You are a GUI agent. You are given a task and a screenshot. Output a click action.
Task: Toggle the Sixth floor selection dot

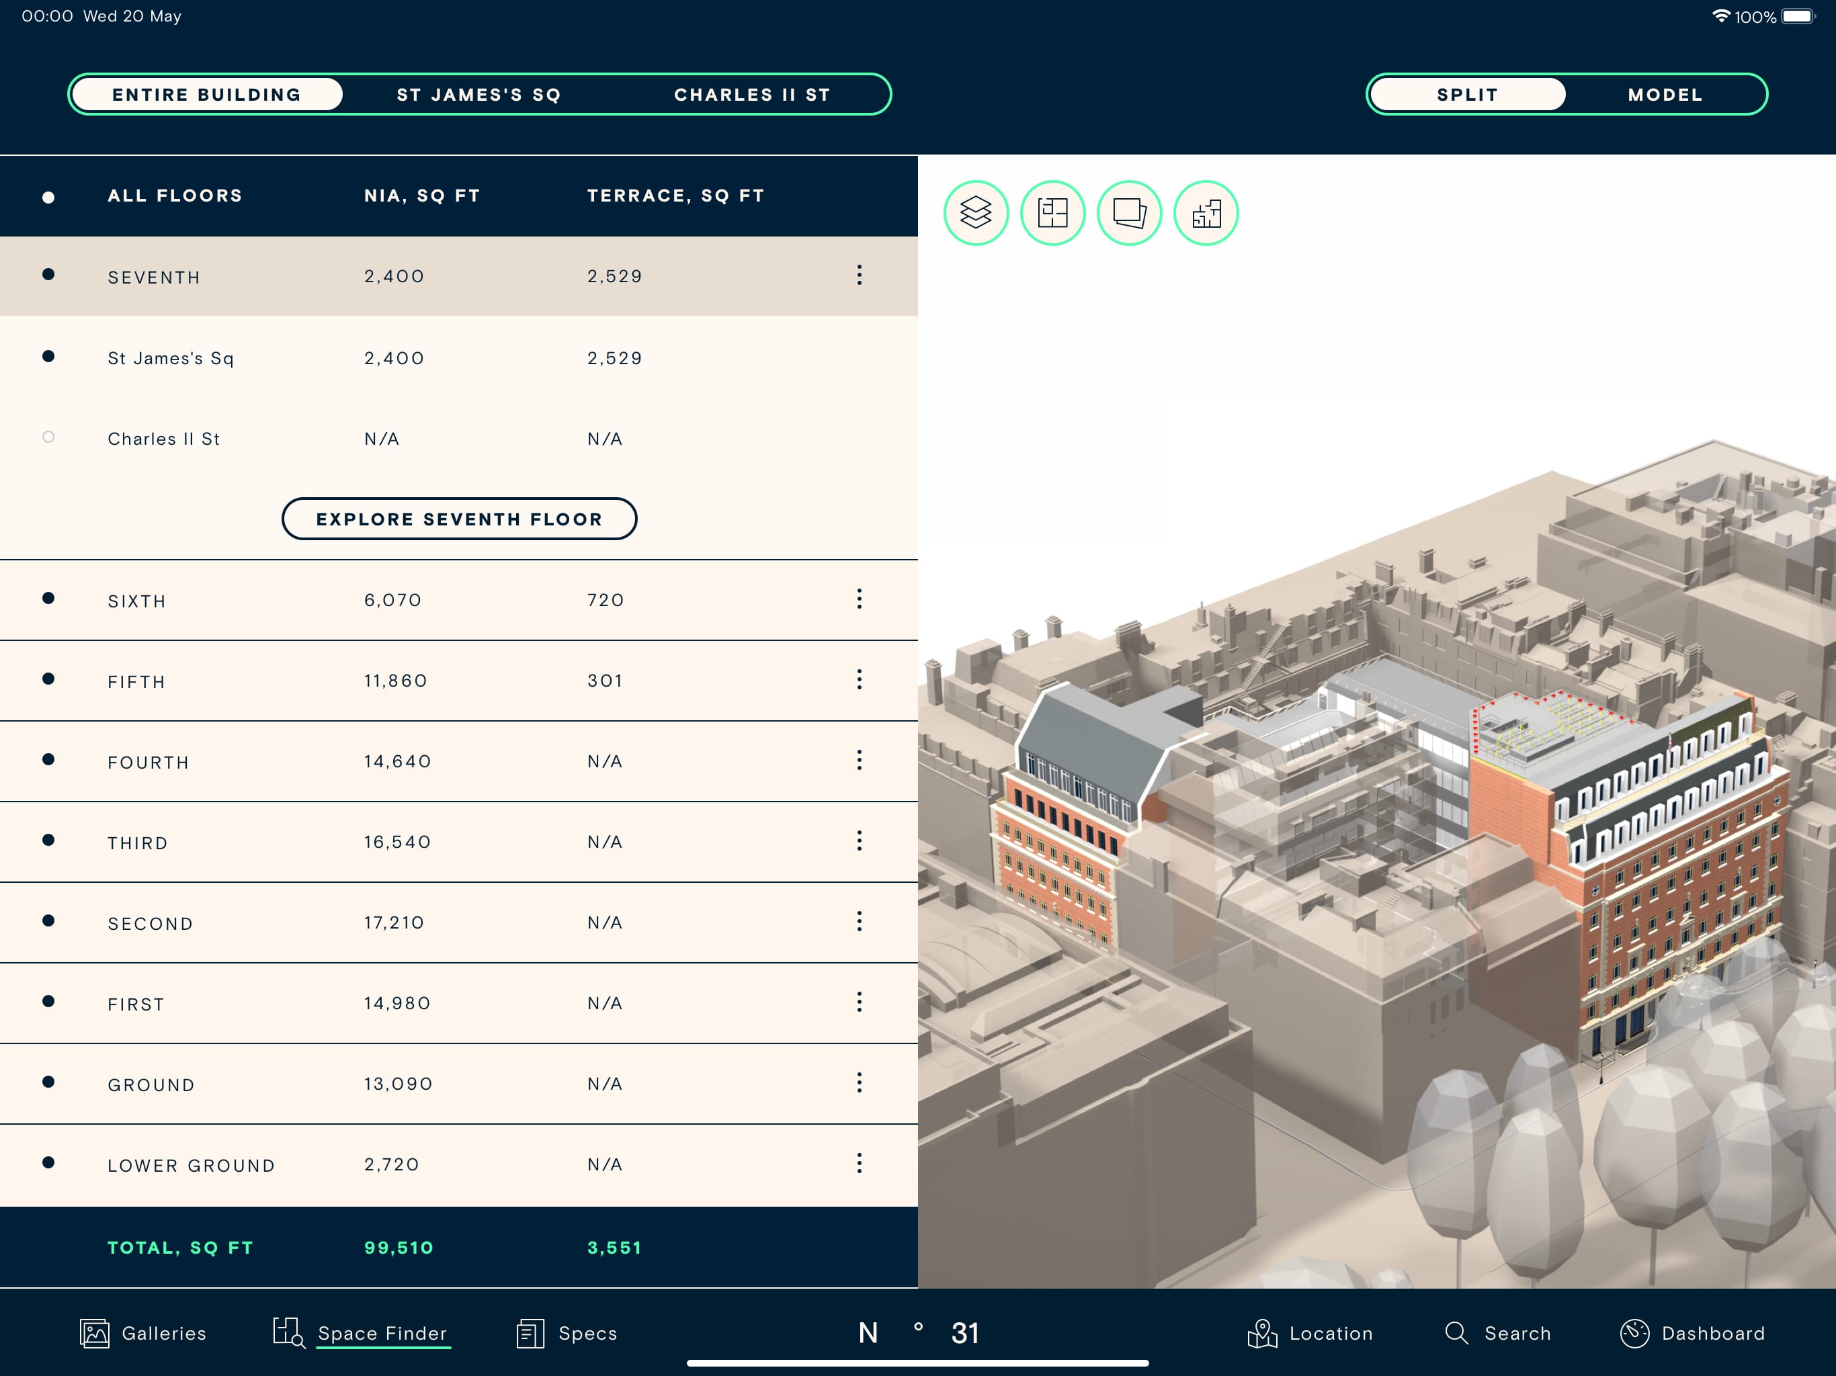click(48, 597)
